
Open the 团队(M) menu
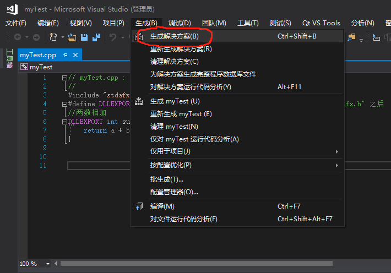(x=214, y=23)
